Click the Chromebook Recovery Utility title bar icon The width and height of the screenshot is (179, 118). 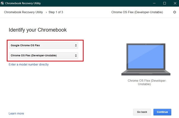[x=2, y=3]
